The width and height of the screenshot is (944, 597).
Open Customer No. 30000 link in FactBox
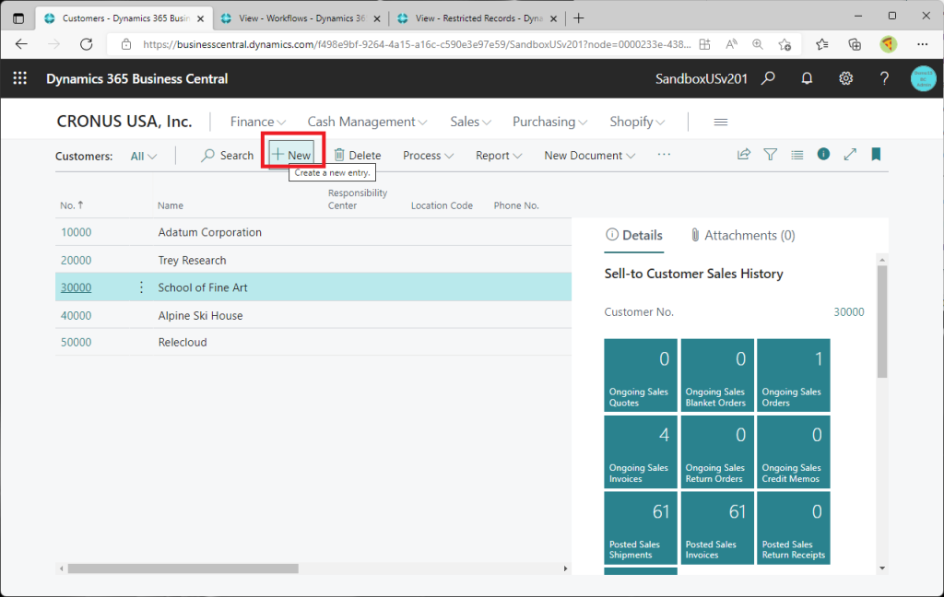click(x=849, y=311)
